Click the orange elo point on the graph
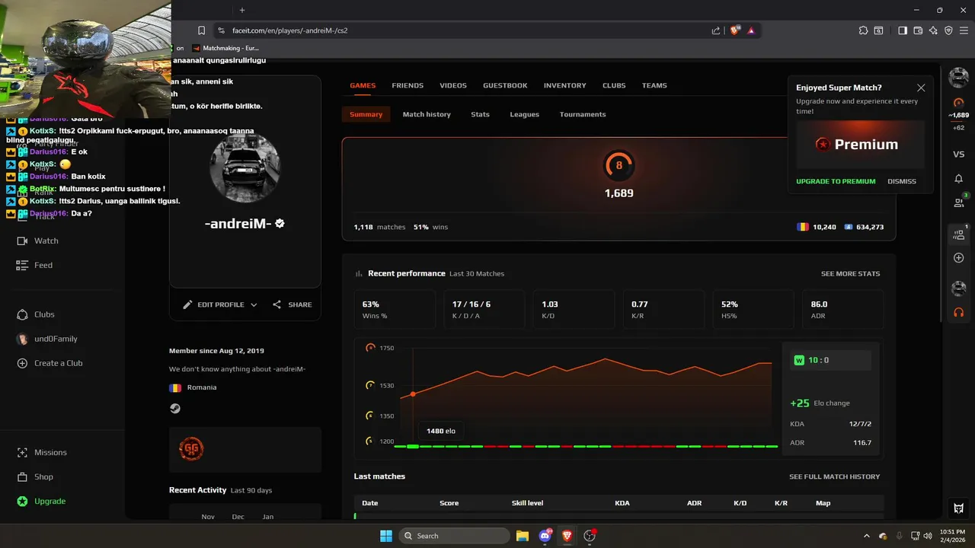This screenshot has height=548, width=975. pyautogui.click(x=413, y=394)
